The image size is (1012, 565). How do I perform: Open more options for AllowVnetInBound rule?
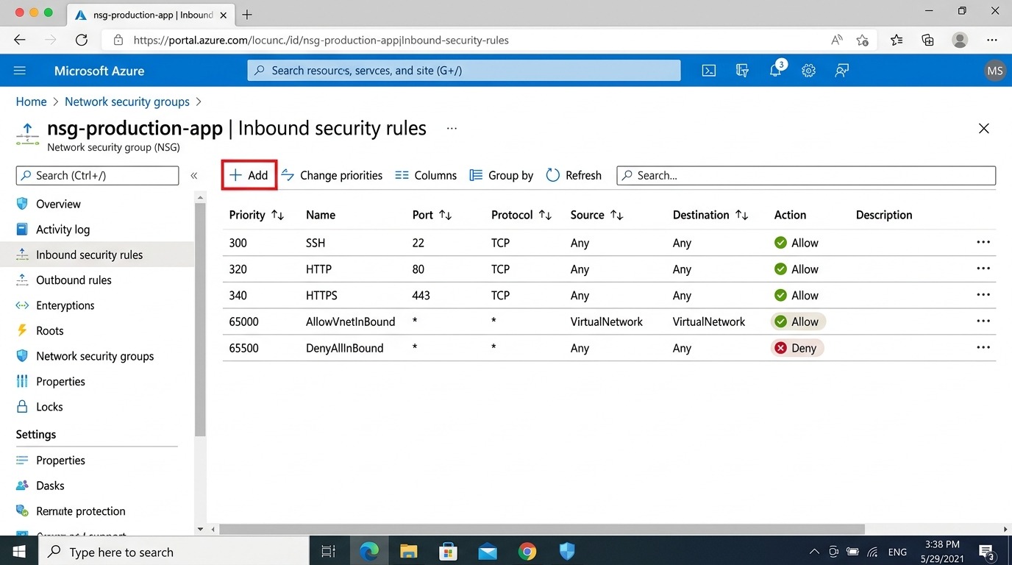click(x=983, y=321)
